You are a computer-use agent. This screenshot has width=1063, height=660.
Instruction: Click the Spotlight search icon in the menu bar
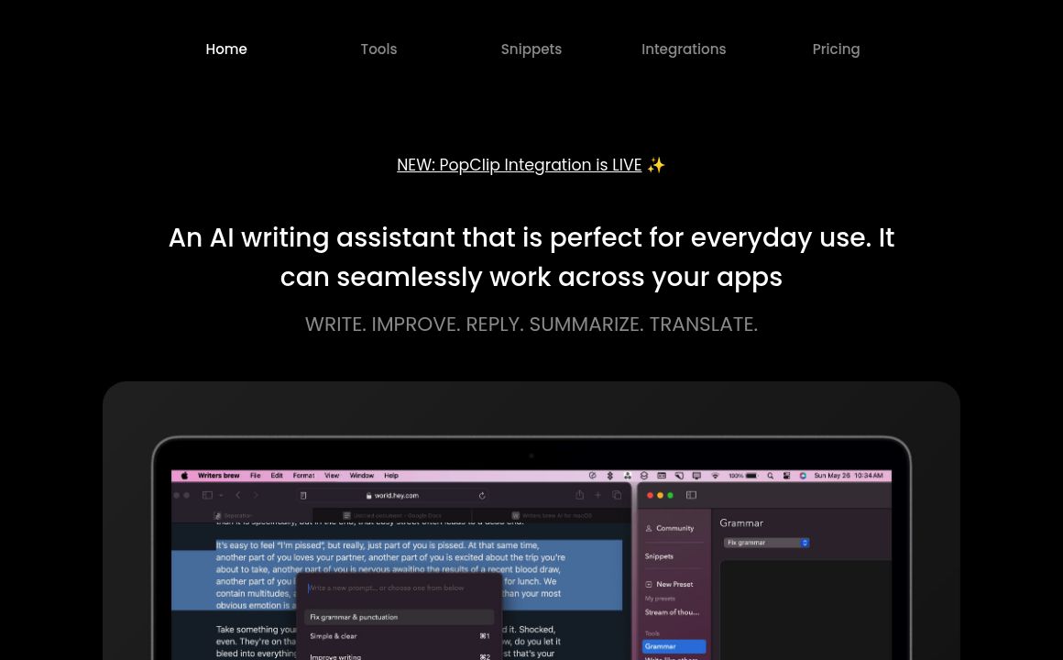[x=770, y=476]
